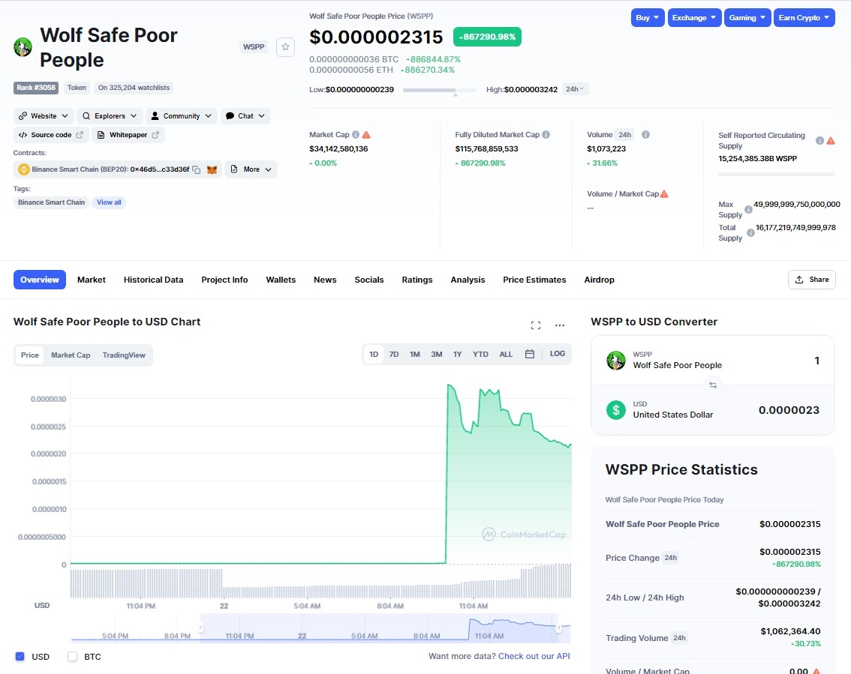The height and width of the screenshot is (674, 851).
Task: Click Check out our API link
Action: click(x=534, y=656)
